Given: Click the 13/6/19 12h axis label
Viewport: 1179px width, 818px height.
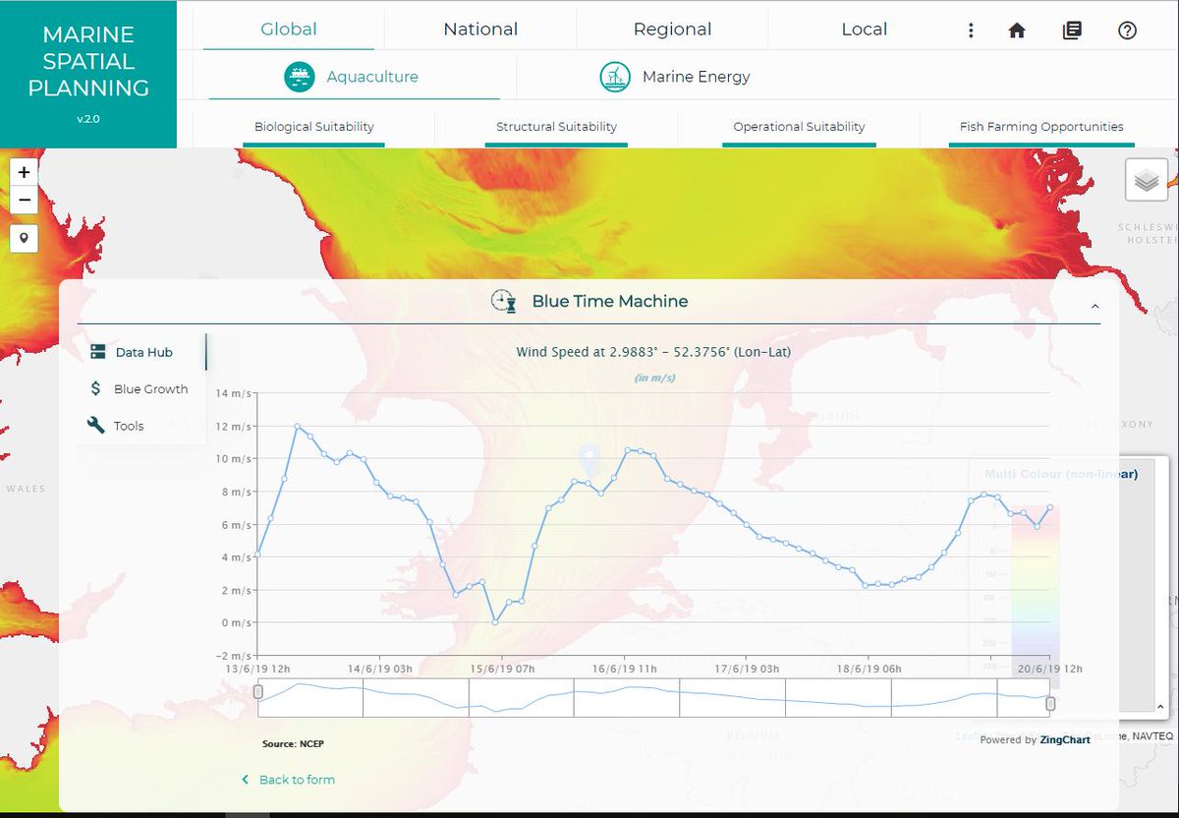Looking at the screenshot, I should click(257, 669).
